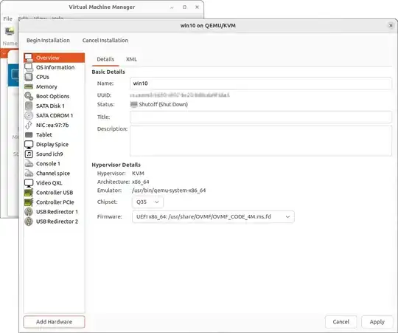
Task: Select the Display Spice monitor icon
Action: [29, 145]
